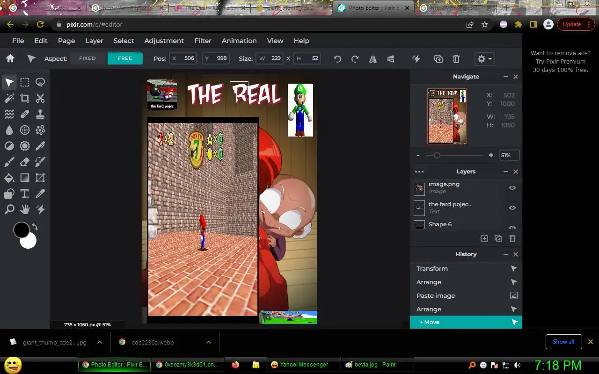Click Show all downloads button

coord(563,342)
